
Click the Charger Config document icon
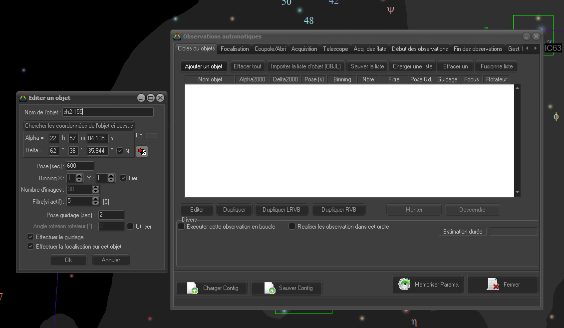tap(193, 288)
